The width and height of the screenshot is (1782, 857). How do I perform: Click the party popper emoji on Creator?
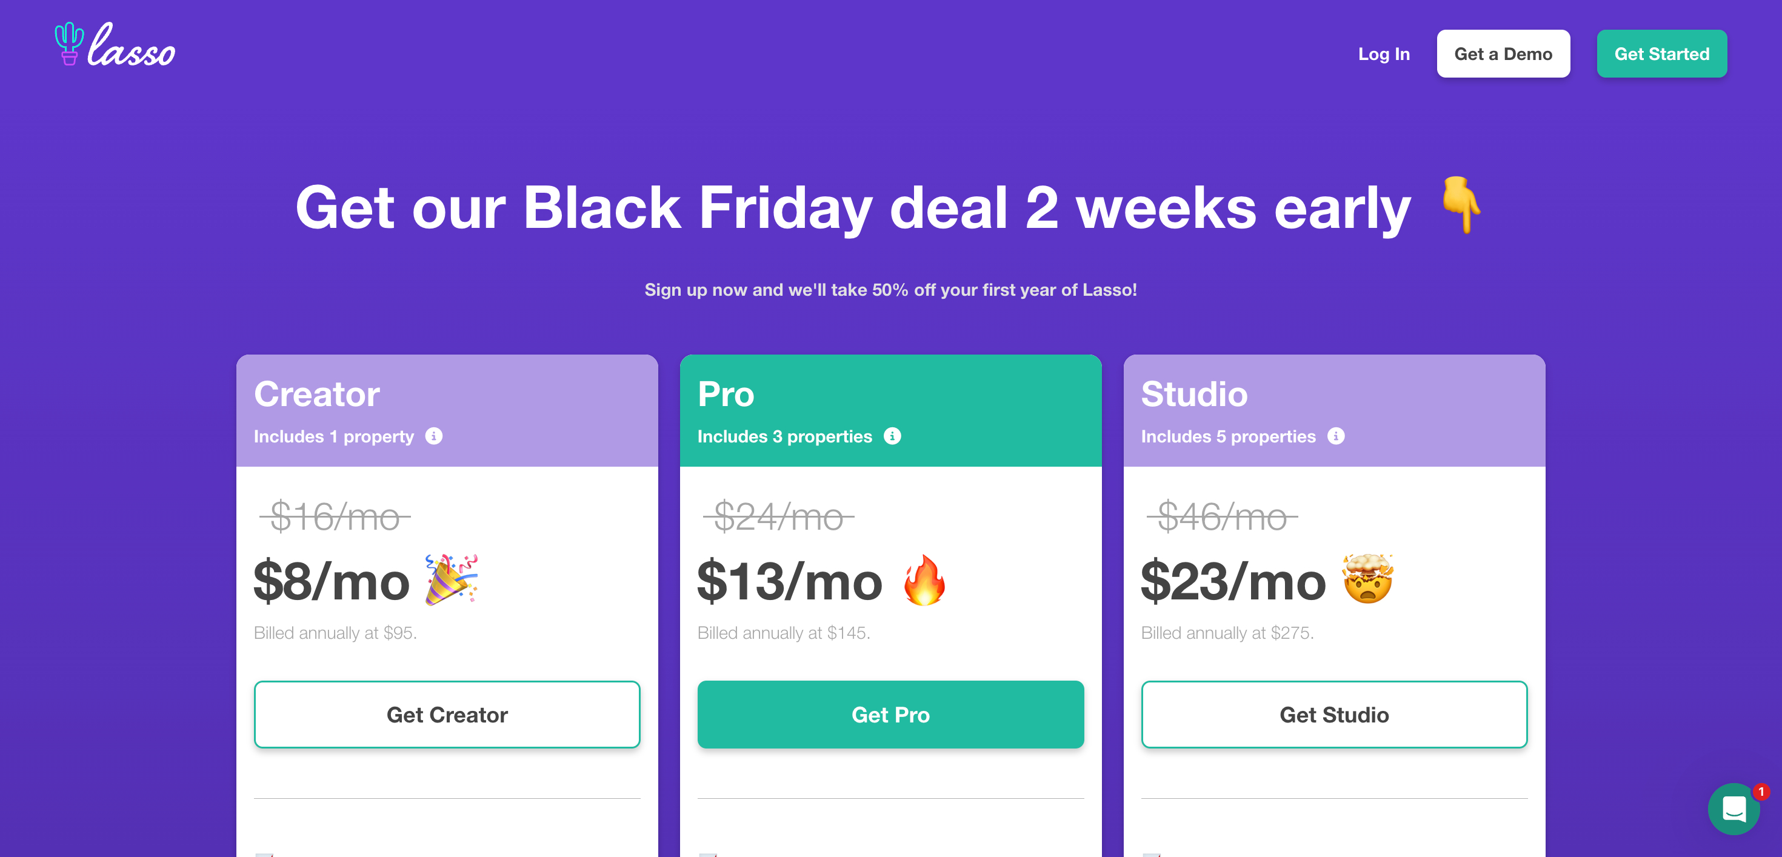click(x=451, y=579)
